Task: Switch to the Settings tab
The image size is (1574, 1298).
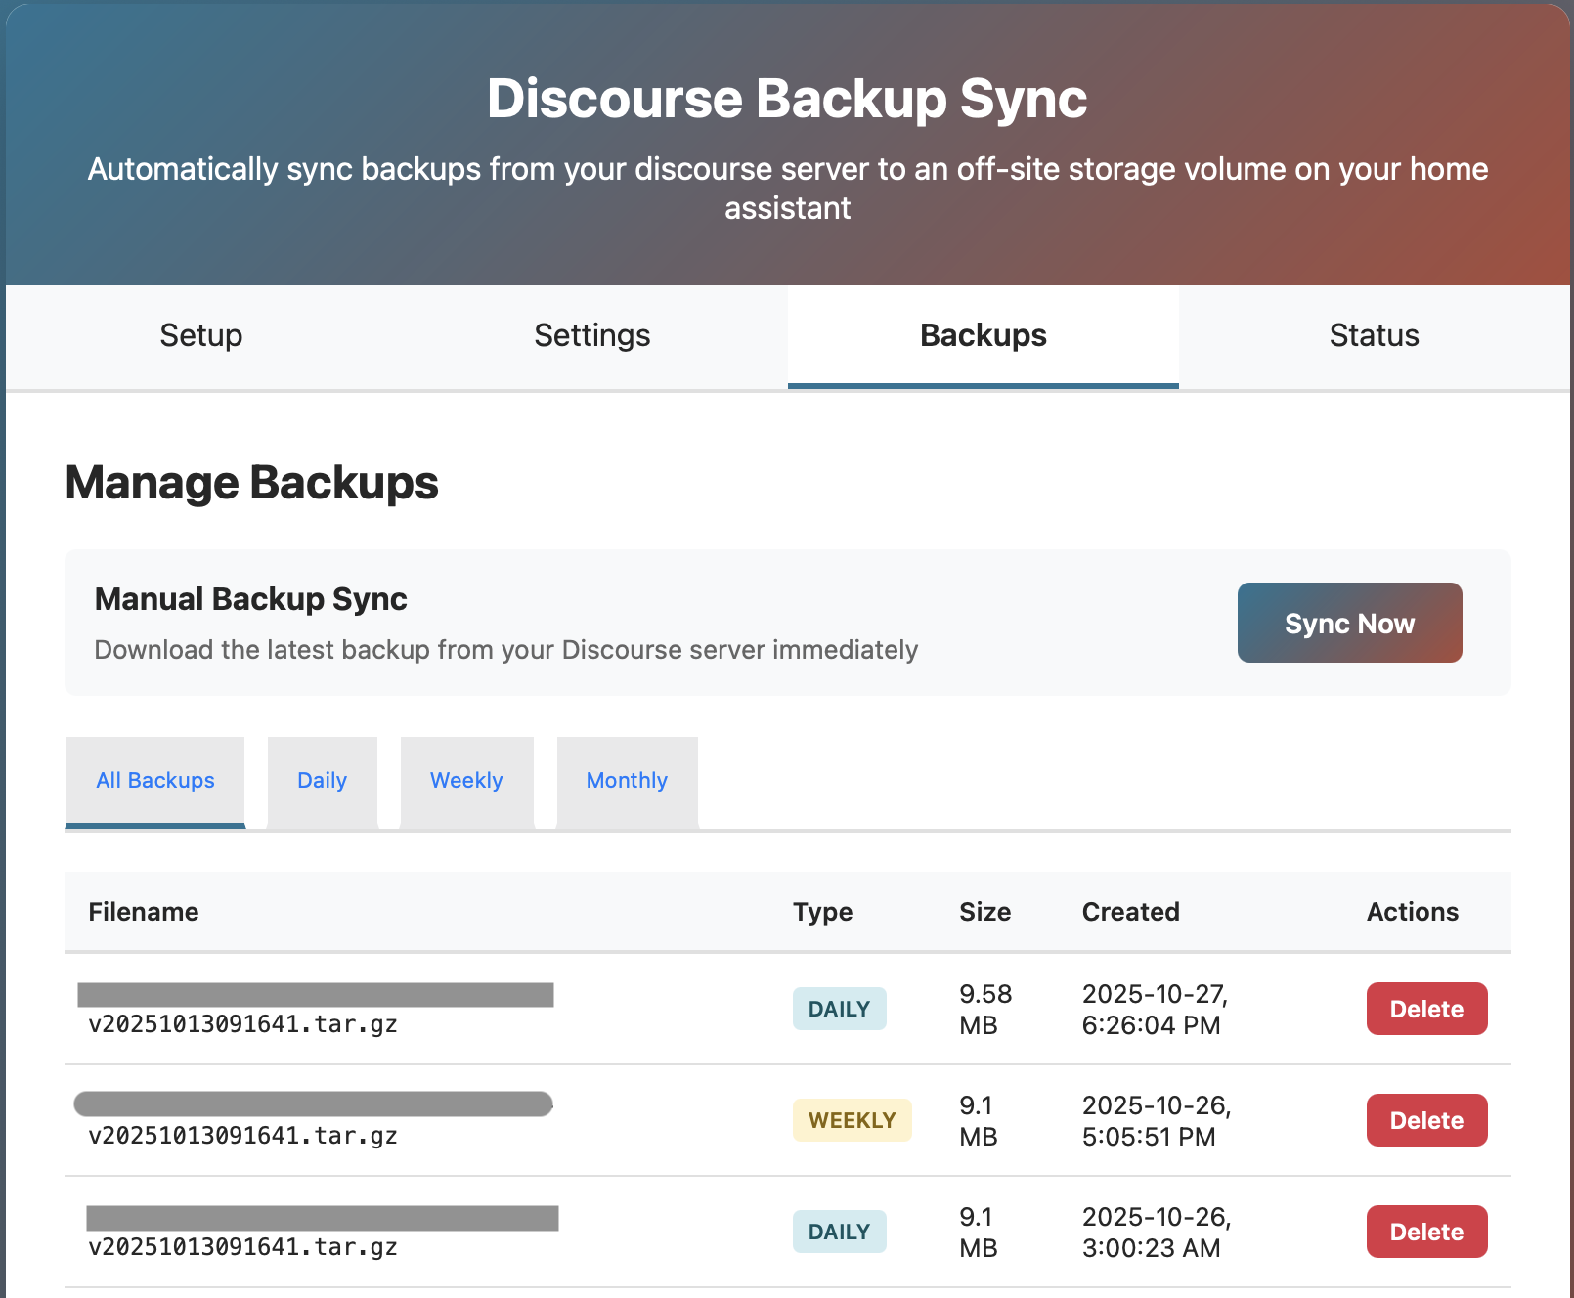Action: click(591, 336)
